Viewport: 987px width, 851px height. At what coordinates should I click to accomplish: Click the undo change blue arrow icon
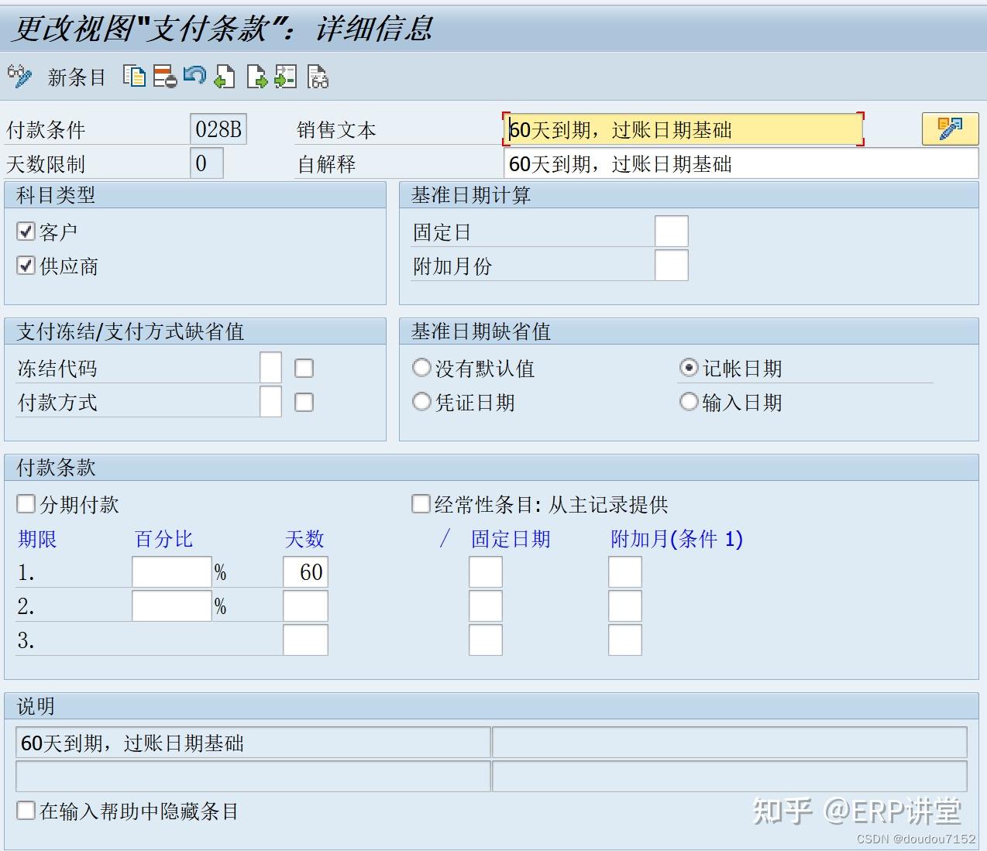pyautogui.click(x=194, y=76)
